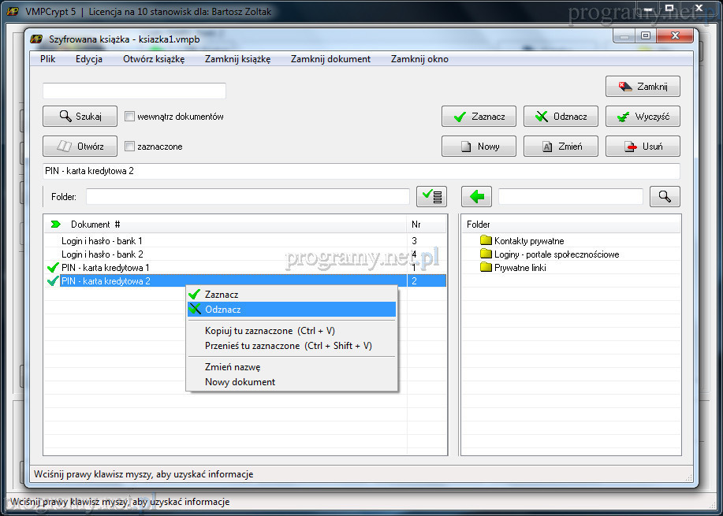Toggle the zaznaczone checkbox
Screen dimensions: 723x516
pyautogui.click(x=130, y=147)
